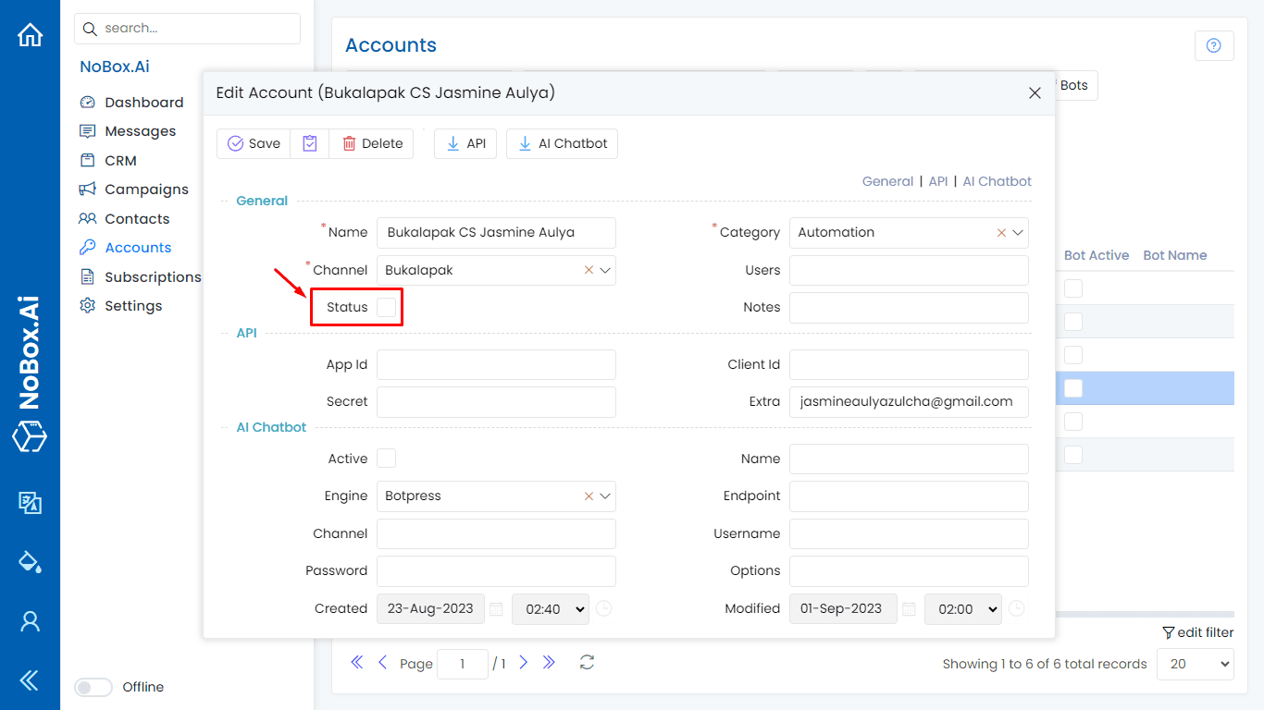Click the home icon in the sidebar
The height and width of the screenshot is (710, 1264).
pos(31,35)
